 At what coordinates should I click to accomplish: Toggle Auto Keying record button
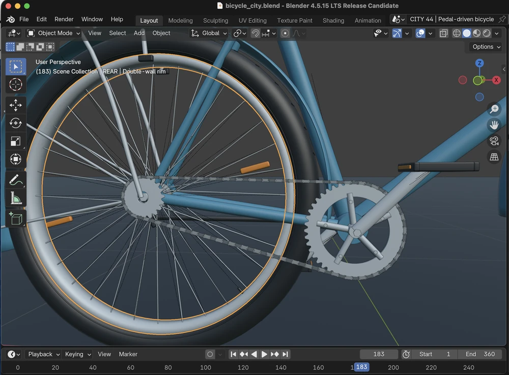pyautogui.click(x=210, y=354)
